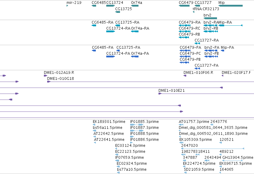Click the brv2 gene glyph
Viewport: 254px width, 174px height.
(x=210, y=18)
